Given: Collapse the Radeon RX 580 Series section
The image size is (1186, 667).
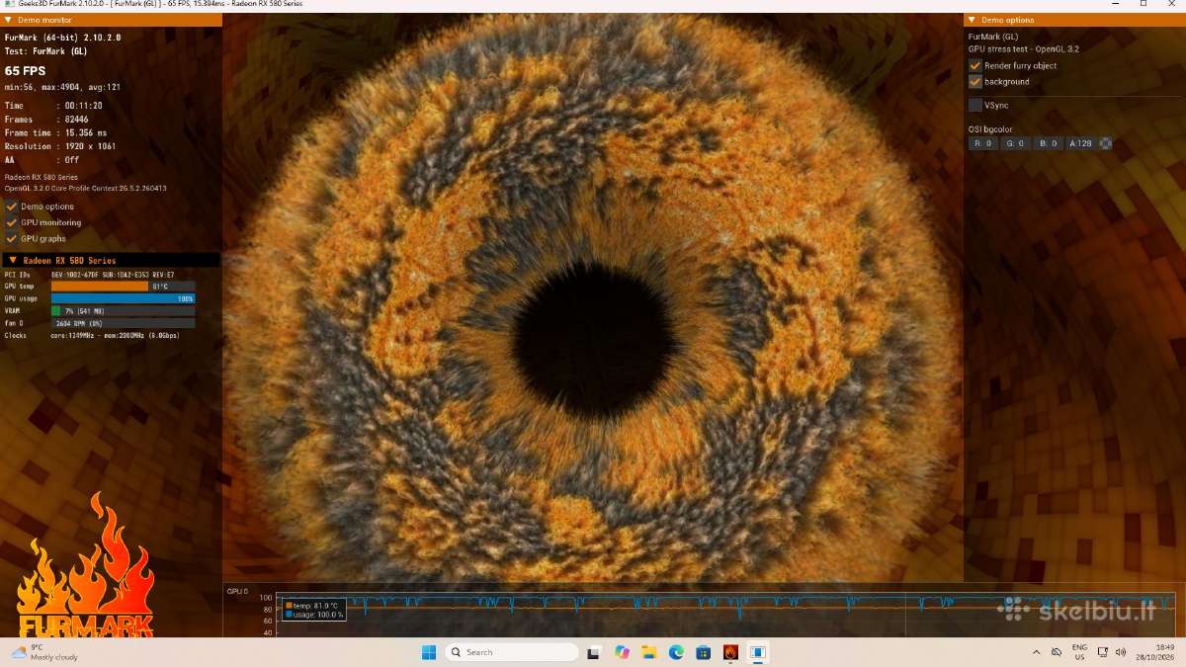Looking at the screenshot, I should (13, 260).
